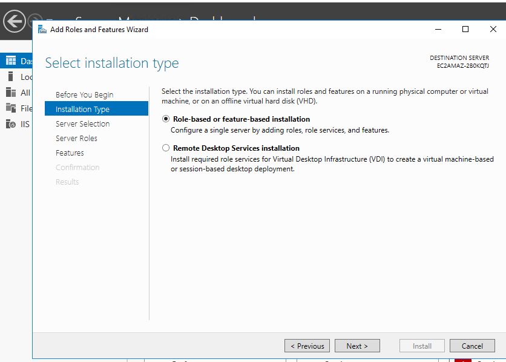Go to the Before You Begin step
506x362 pixels.
point(84,95)
